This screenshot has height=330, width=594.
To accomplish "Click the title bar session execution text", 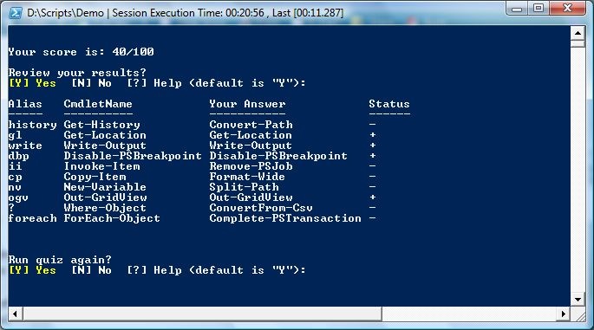I will coord(228,13).
